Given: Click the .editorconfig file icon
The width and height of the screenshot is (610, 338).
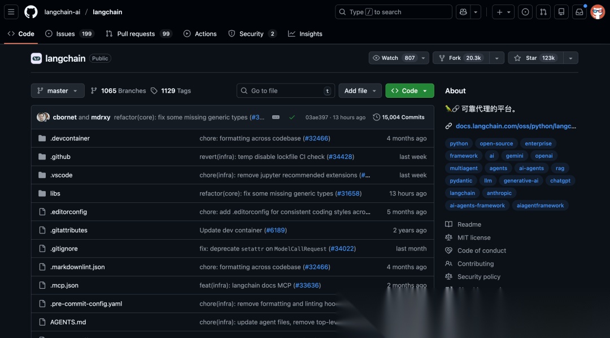Looking at the screenshot, I should [42, 212].
